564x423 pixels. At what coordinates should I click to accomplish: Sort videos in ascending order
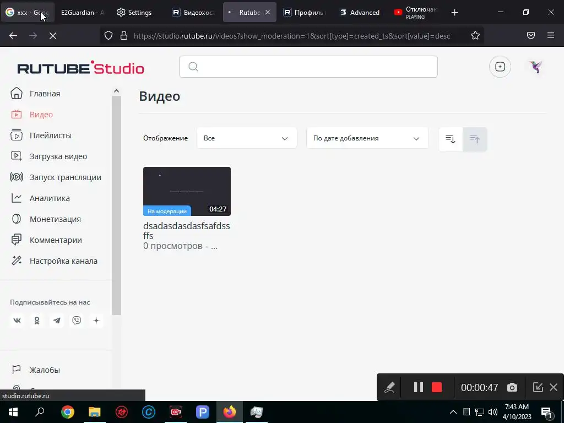pos(475,139)
